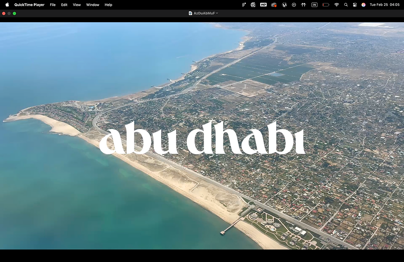The width and height of the screenshot is (404, 262).
Task: Open Control Center toggles icon
Action: [x=355, y=5]
